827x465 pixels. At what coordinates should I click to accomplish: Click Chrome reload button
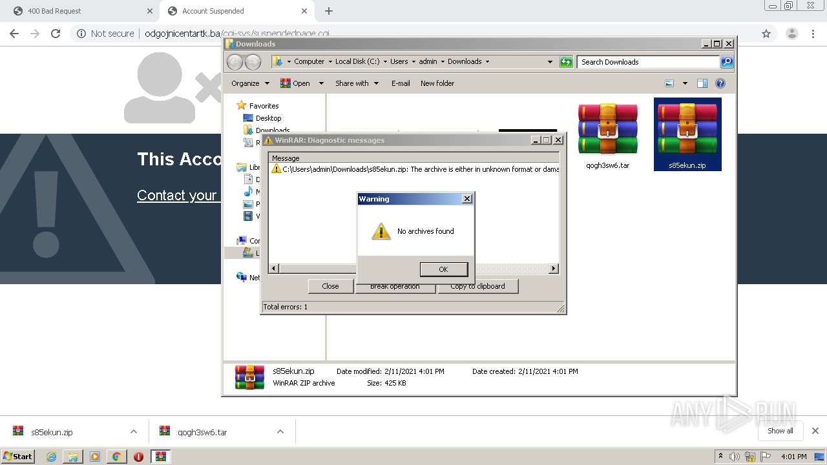tap(56, 34)
